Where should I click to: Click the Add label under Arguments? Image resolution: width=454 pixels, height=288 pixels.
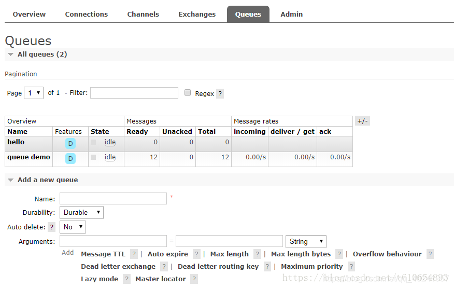point(68,252)
